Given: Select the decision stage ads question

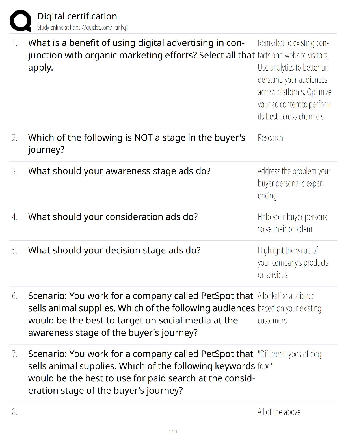Looking at the screenshot, I should point(114,250).
